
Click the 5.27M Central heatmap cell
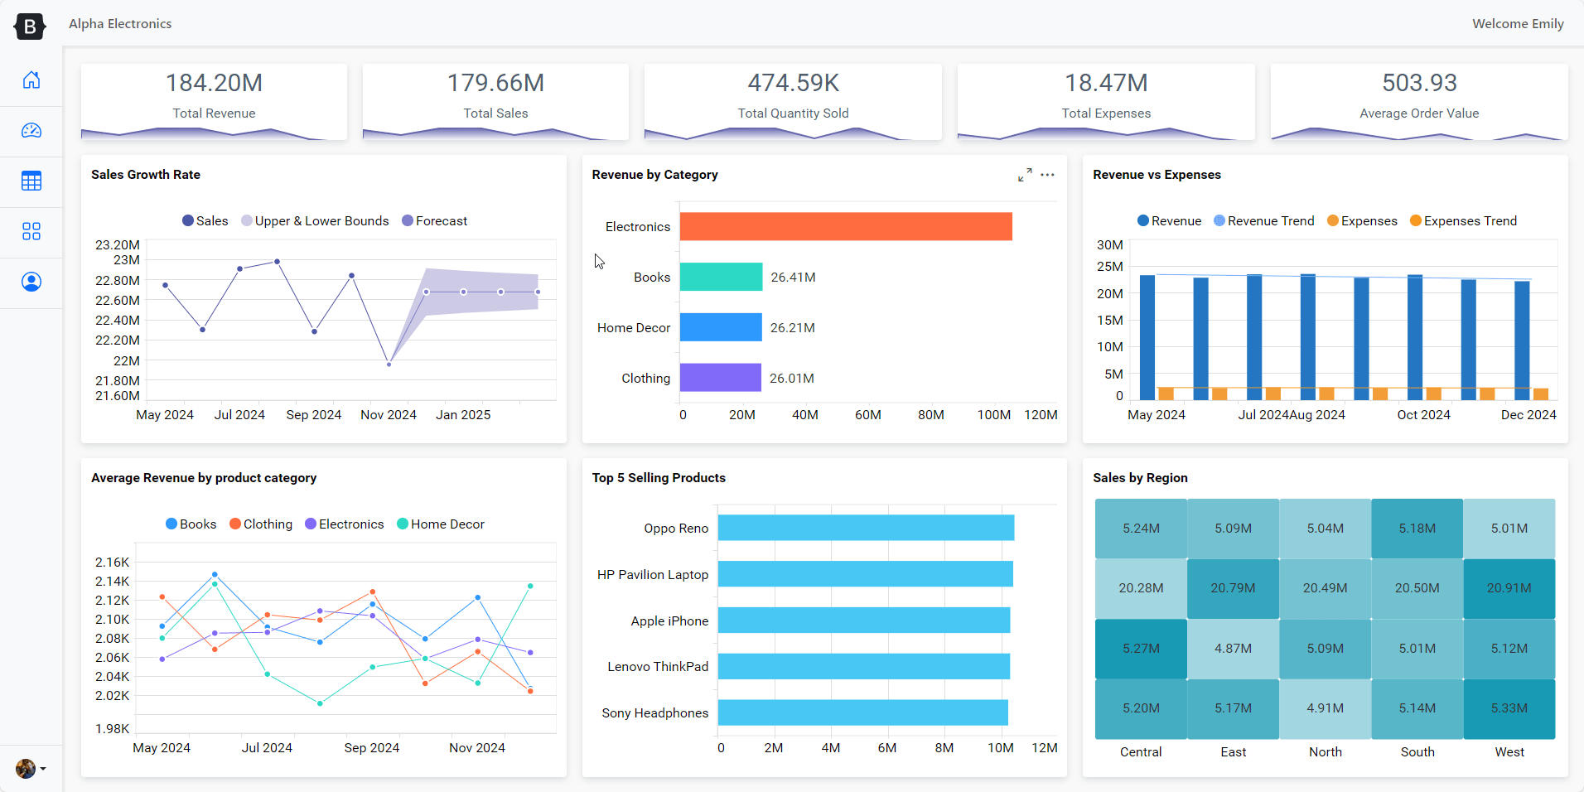[1141, 649]
